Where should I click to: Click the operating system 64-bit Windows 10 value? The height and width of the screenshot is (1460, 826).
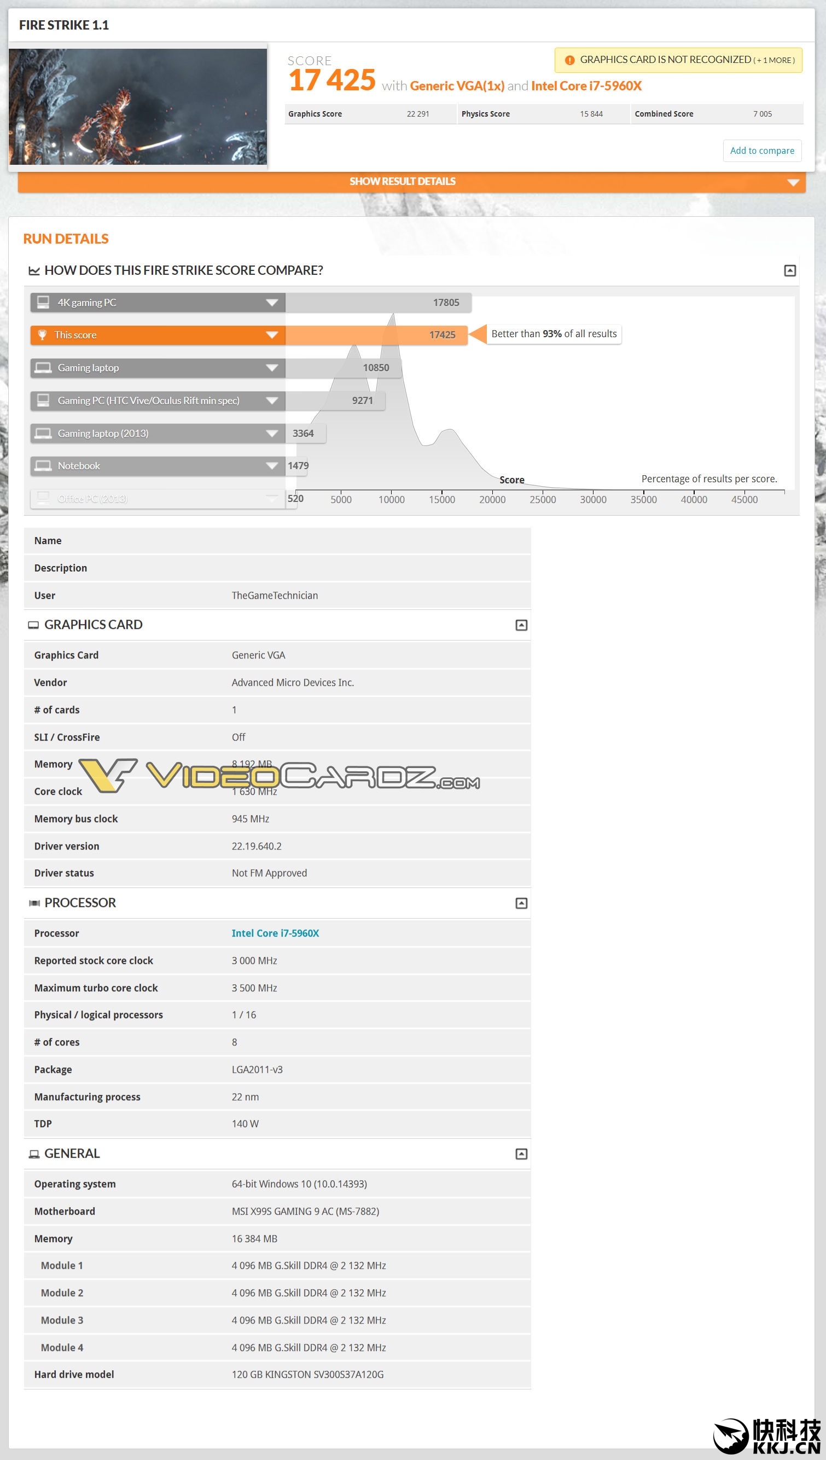click(x=299, y=1184)
